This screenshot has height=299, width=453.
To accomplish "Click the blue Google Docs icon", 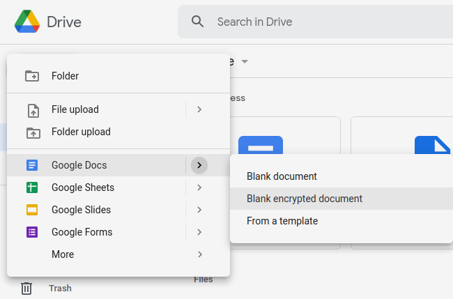I will point(32,165).
